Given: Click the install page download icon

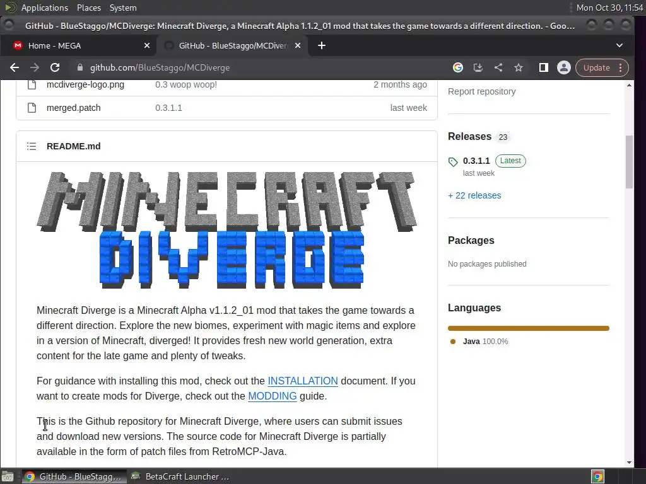Looking at the screenshot, I should click(x=478, y=67).
